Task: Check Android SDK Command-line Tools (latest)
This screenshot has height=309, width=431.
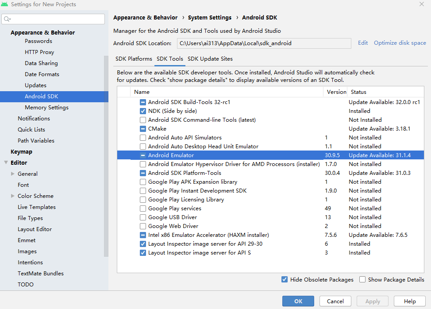Action: pos(142,120)
